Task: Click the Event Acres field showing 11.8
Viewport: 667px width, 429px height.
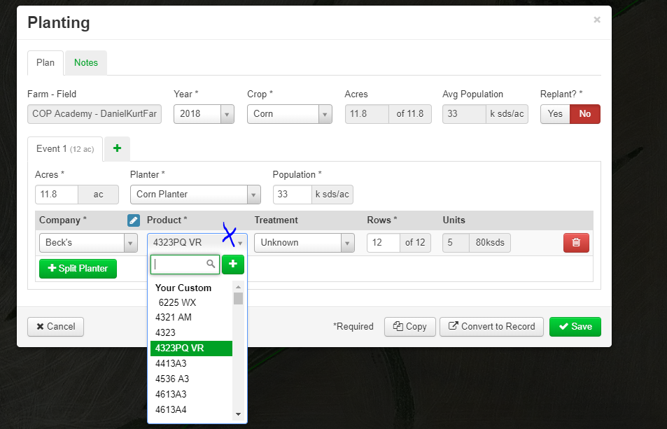Action: [57, 195]
